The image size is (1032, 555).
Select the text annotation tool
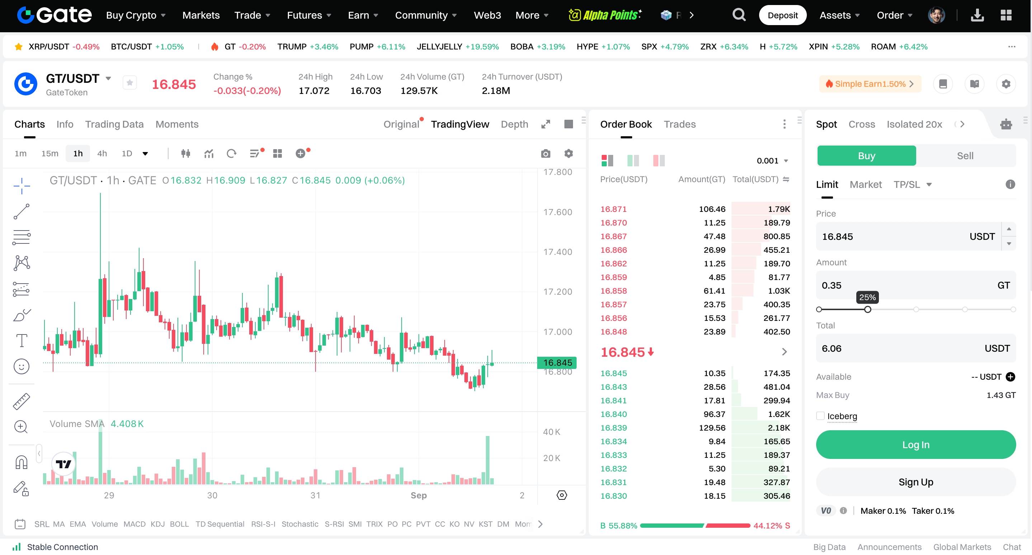click(x=21, y=341)
